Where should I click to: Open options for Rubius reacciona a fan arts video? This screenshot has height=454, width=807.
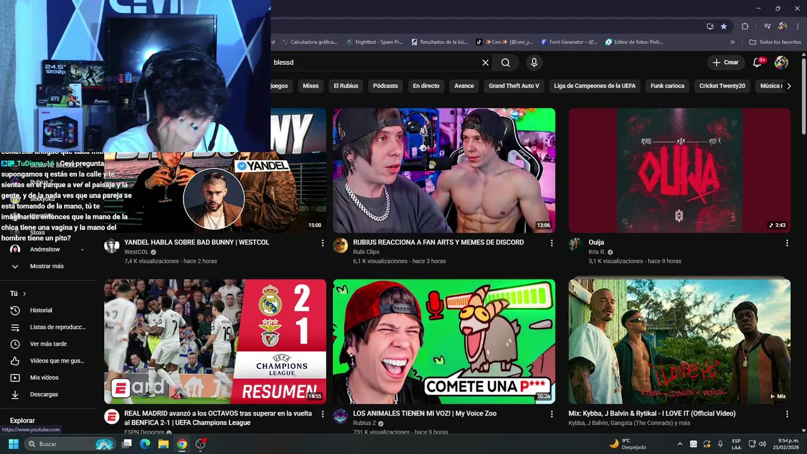[x=552, y=243]
